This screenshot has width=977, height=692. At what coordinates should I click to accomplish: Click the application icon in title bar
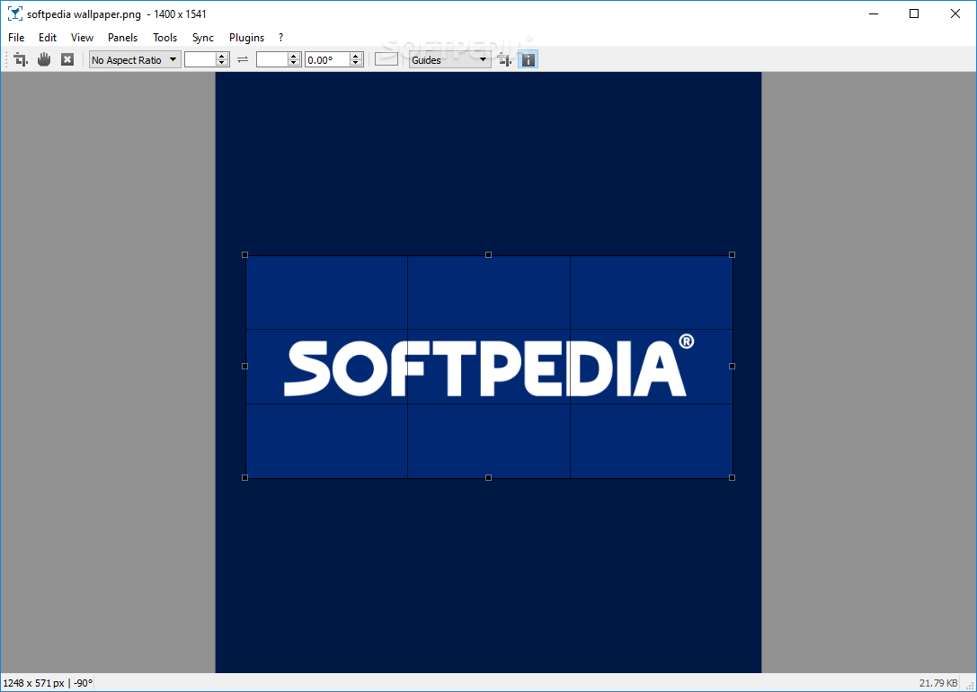point(15,13)
